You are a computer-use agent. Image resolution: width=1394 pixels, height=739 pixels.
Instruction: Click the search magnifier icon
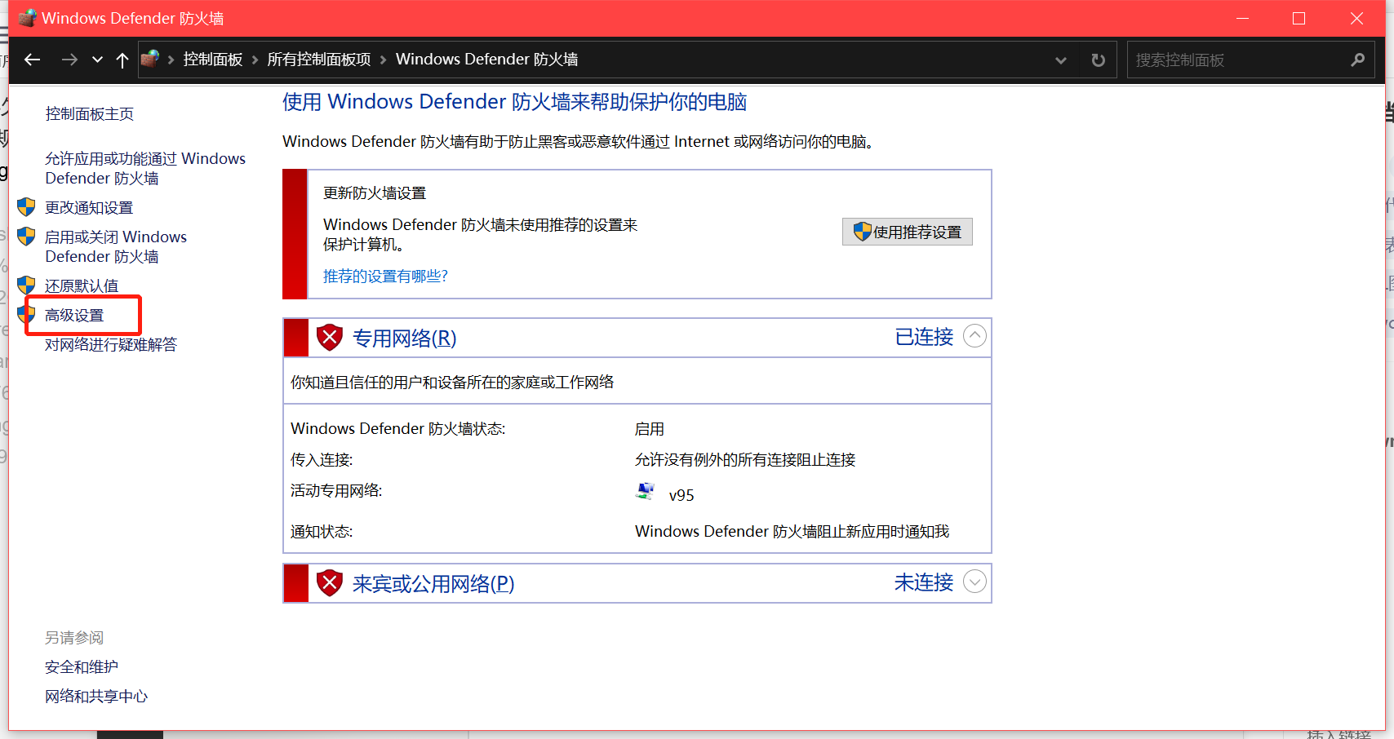click(1358, 60)
